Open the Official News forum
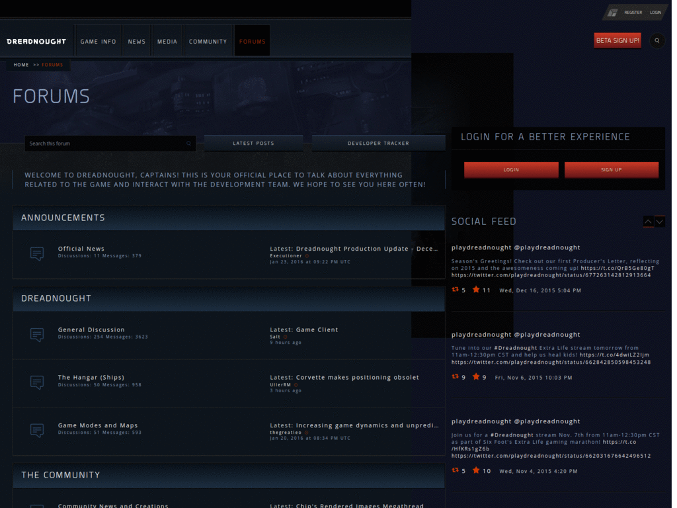 81,249
